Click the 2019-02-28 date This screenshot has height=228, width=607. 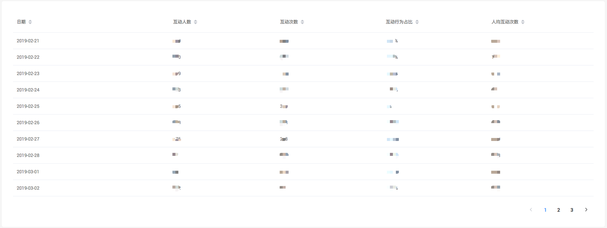pos(28,155)
